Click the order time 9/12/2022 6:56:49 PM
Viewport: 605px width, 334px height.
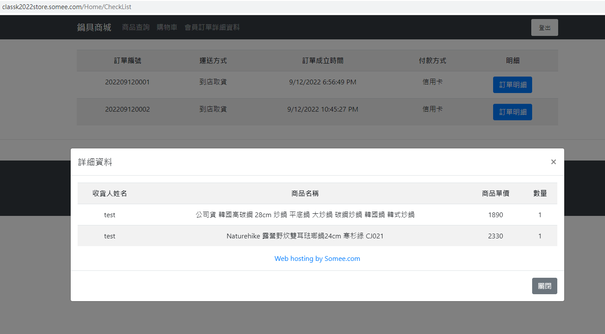pos(323,82)
